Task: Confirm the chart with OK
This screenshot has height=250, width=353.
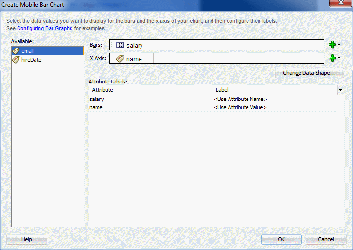Action: click(x=281, y=240)
